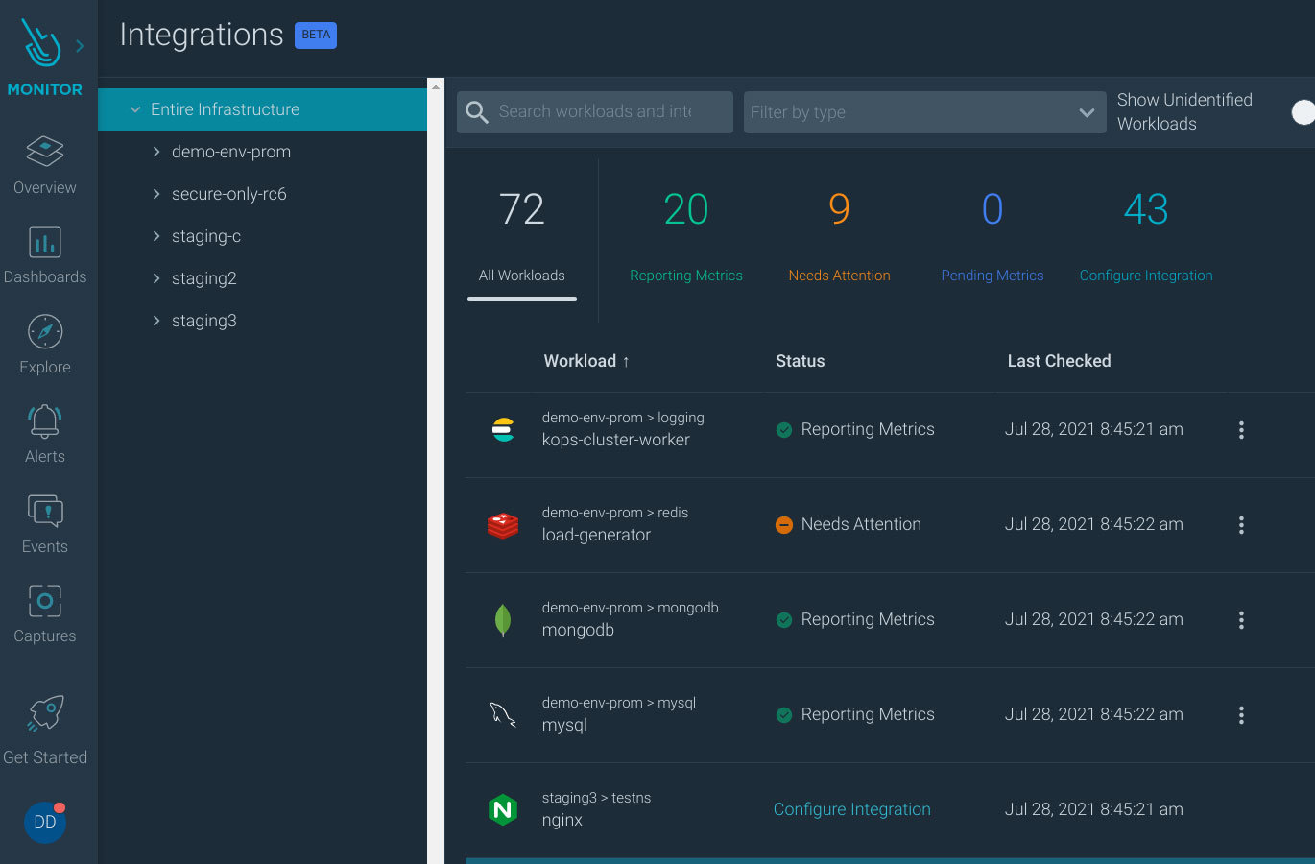Open the options menu for load-generator

[1241, 525]
